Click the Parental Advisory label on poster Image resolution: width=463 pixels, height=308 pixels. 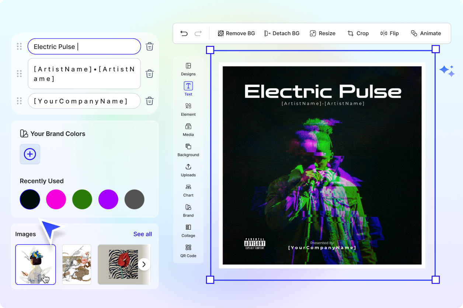click(x=255, y=244)
